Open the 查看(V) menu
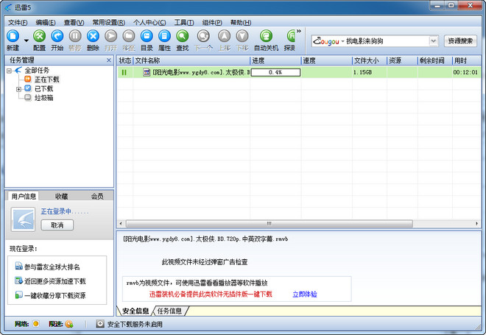 pos(74,23)
